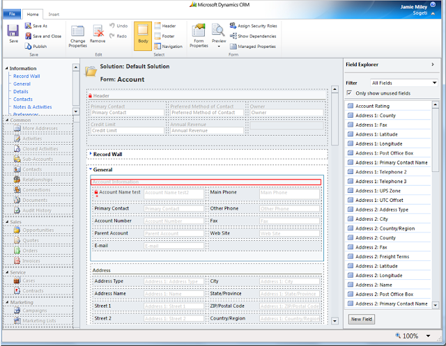Jump to the Record Wall link

click(26, 76)
